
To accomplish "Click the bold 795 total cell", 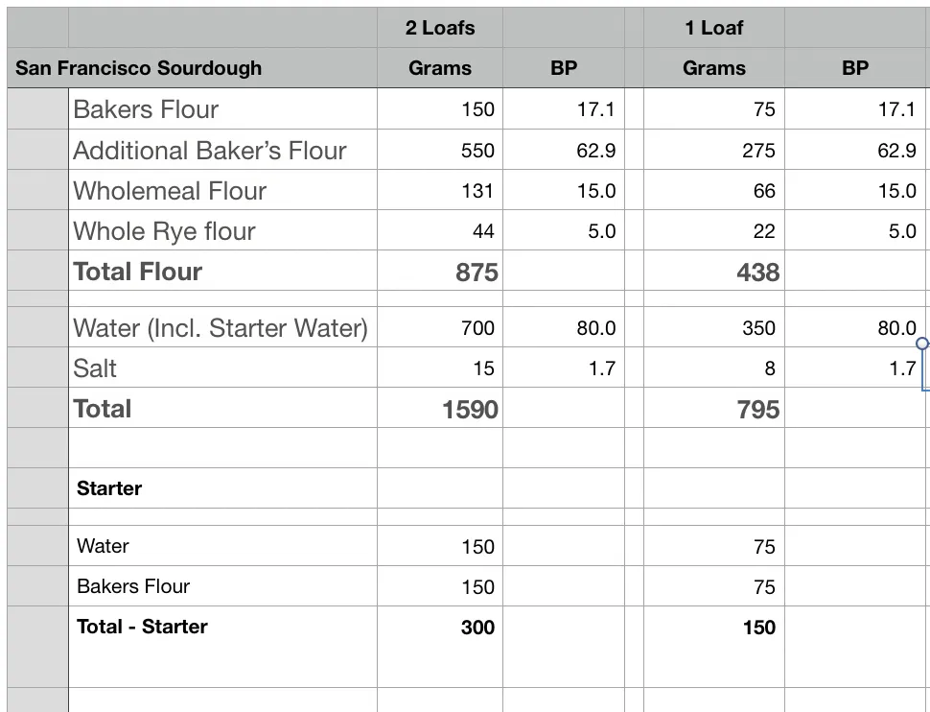I will (x=757, y=410).
